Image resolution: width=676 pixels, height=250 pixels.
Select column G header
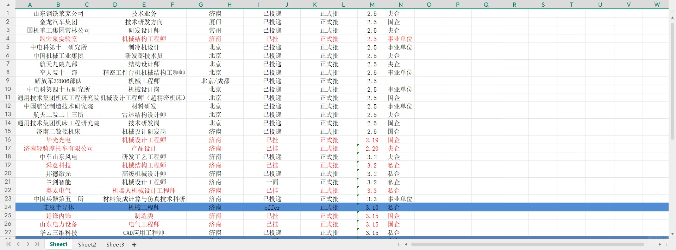pyautogui.click(x=201, y=5)
